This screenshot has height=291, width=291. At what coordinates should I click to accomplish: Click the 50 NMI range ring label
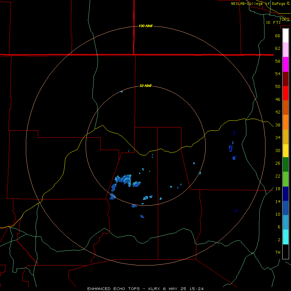(145, 86)
